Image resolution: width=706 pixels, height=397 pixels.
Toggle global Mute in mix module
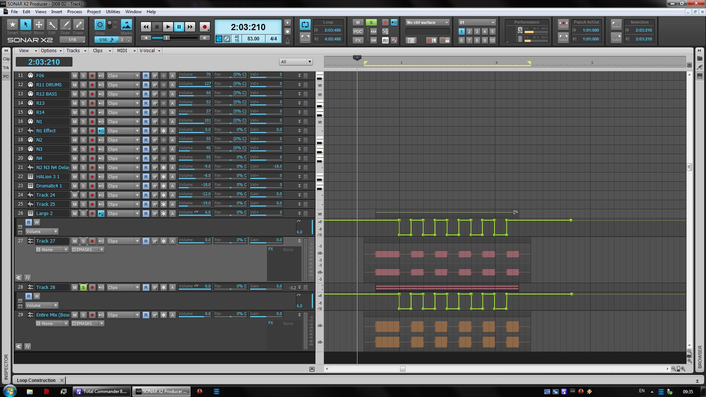(x=358, y=22)
